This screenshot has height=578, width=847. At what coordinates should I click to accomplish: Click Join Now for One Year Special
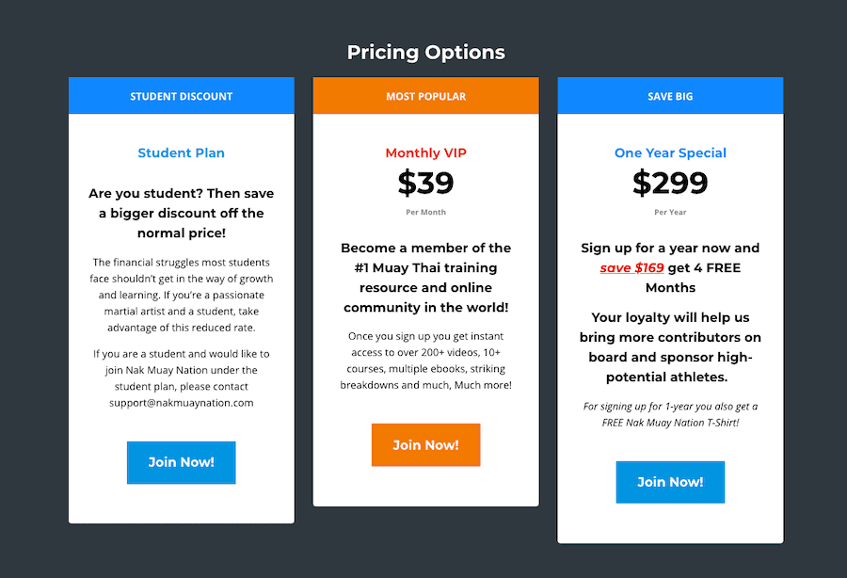[x=670, y=482]
